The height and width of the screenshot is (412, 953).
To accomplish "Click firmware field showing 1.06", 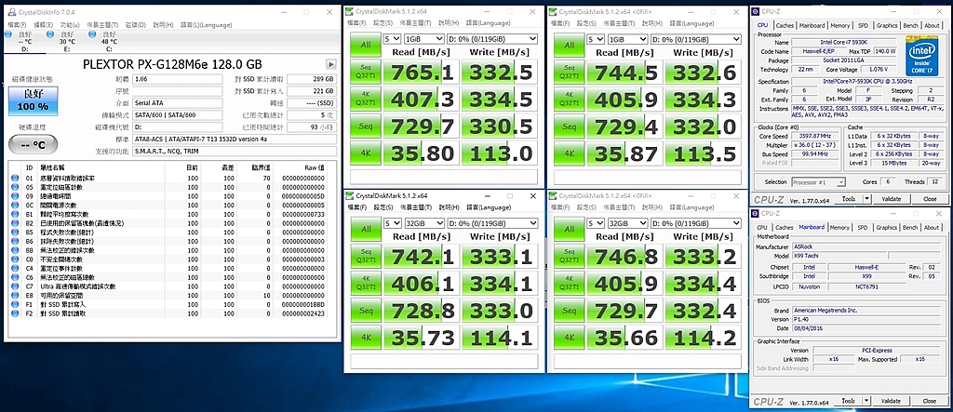I will (177, 79).
